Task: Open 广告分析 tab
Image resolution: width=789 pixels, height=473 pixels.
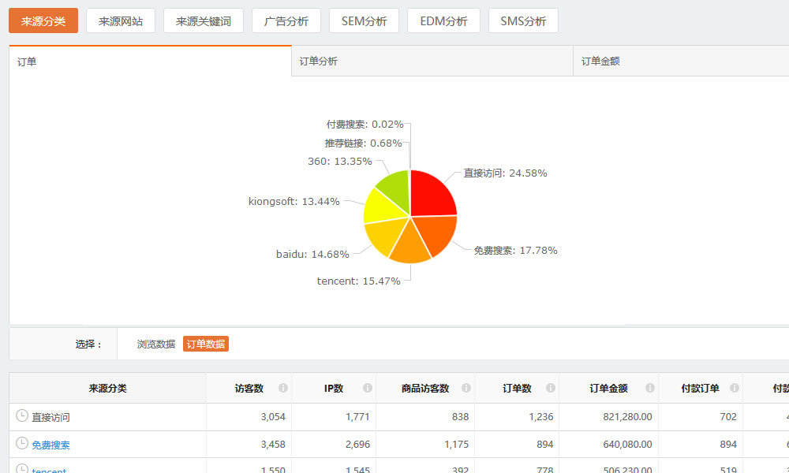Action: (x=286, y=21)
